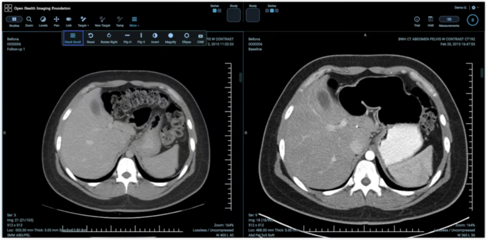Select the Magnify tool
Viewport: 486px width, 240px height.
pos(171,38)
